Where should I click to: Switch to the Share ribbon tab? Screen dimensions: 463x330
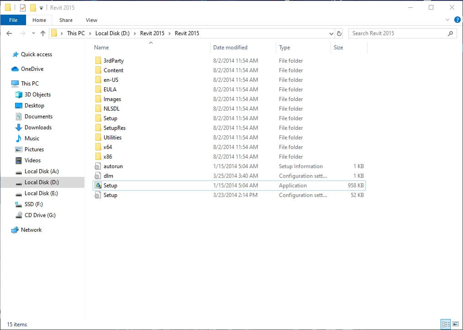[66, 20]
